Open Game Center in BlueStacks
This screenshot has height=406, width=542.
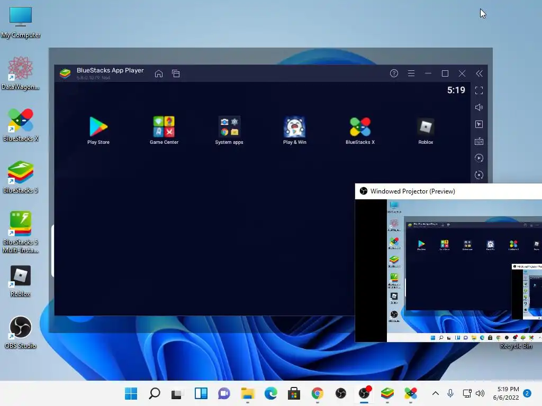click(164, 131)
